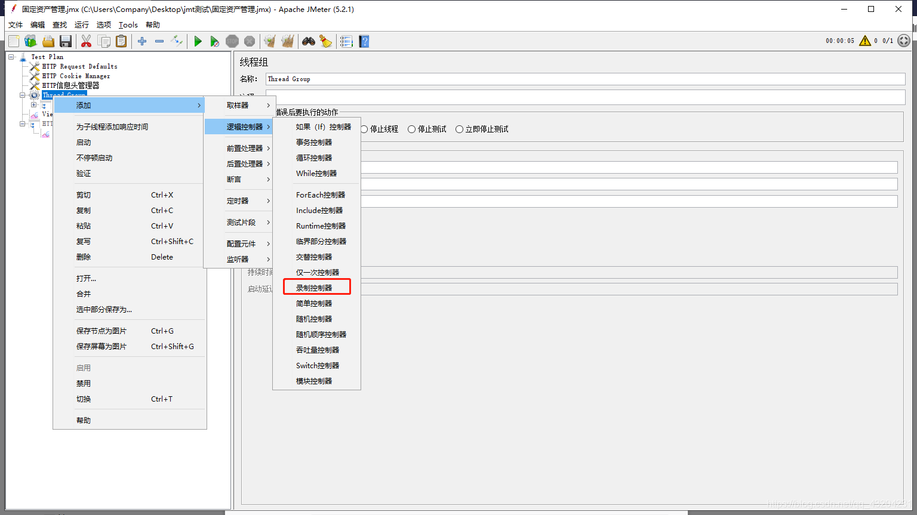Click the New test plan toolbar icon
This screenshot has width=917, height=515.
(14, 41)
